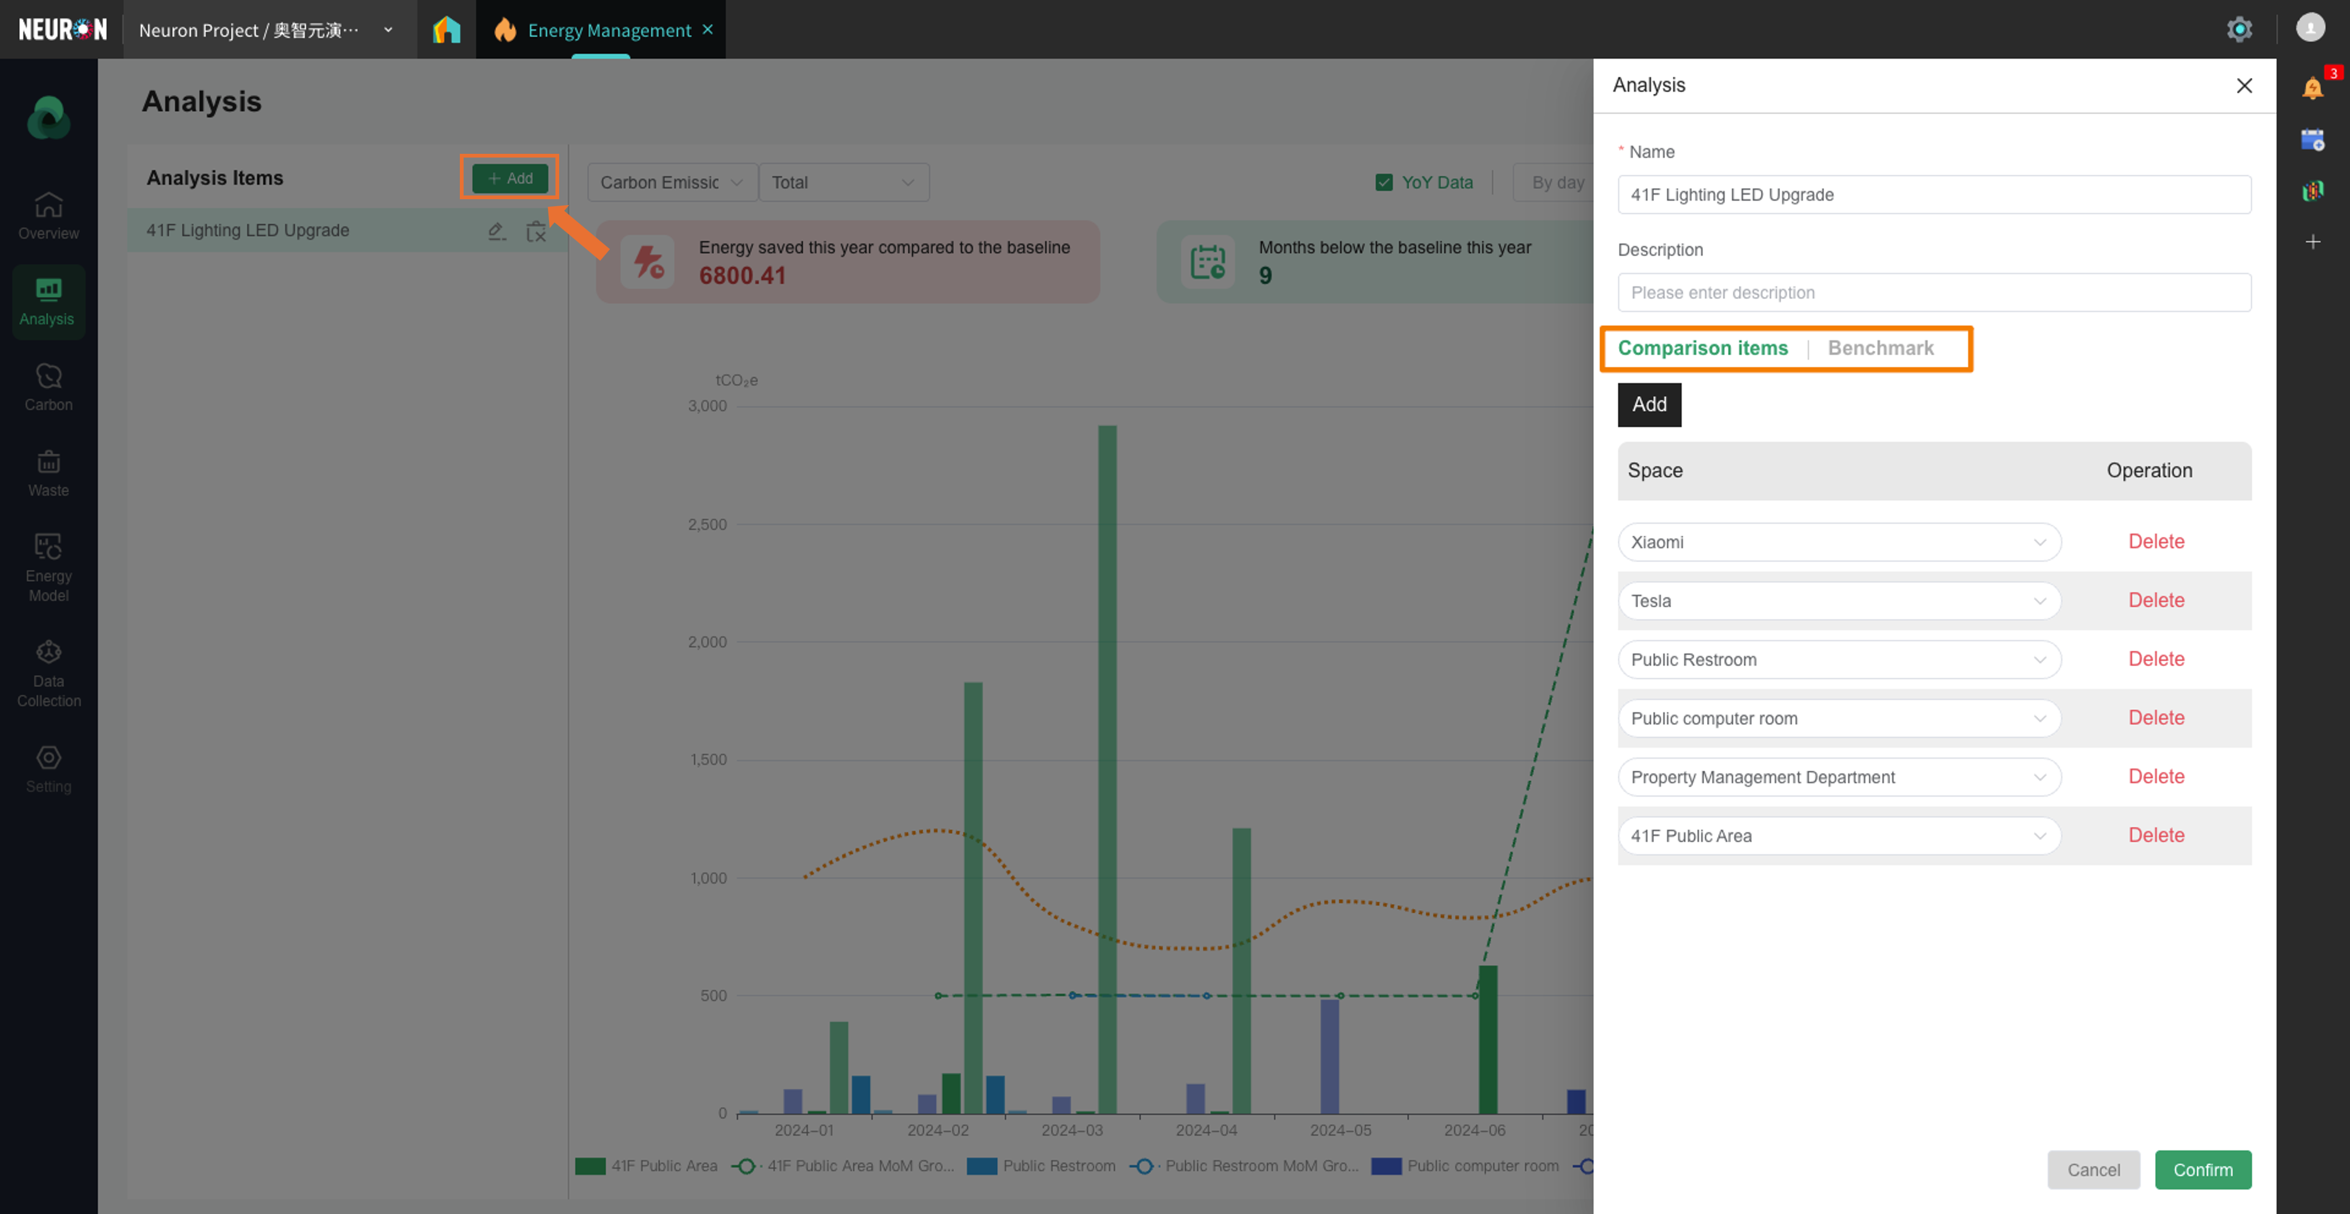Viewport: 2350px width, 1214px height.
Task: Uncheck the YoY Data checkbox
Action: (x=1384, y=183)
